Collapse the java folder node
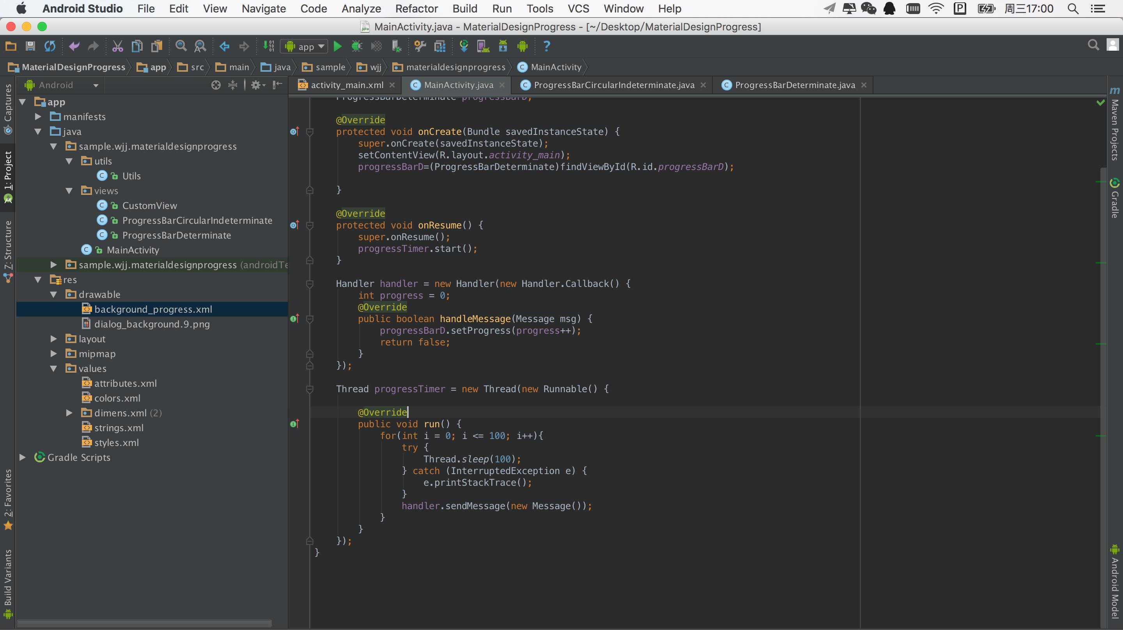The image size is (1123, 630). point(38,132)
